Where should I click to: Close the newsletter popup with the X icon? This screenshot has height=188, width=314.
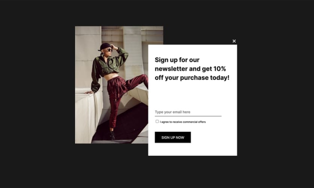(234, 41)
